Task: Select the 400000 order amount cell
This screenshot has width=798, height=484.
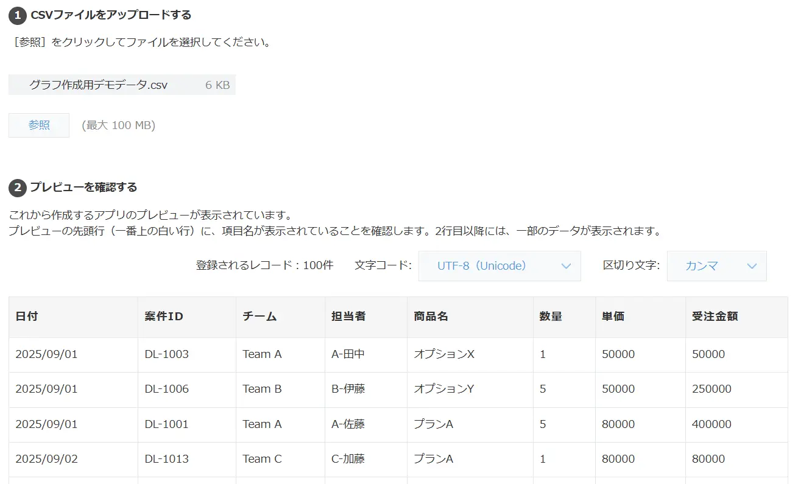Action: (712, 424)
